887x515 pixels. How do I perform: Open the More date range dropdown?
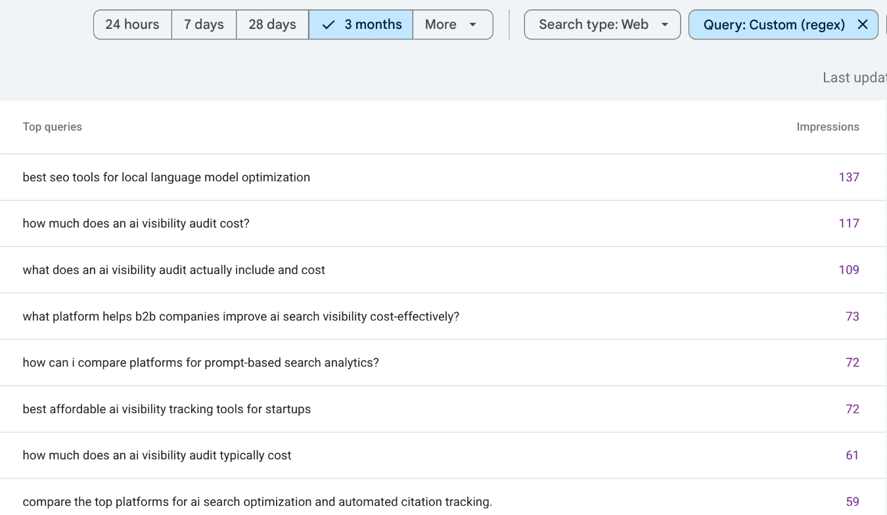coord(453,24)
